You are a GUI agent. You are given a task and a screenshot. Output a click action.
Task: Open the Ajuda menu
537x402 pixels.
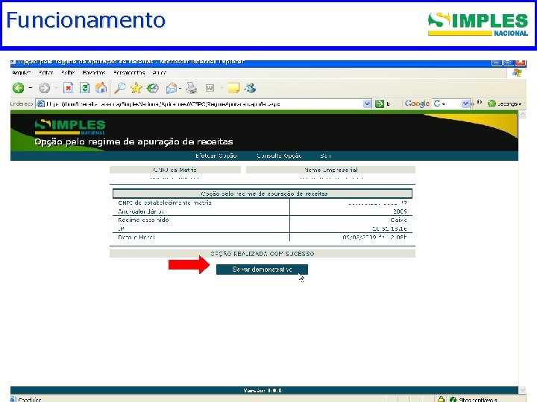coord(160,72)
